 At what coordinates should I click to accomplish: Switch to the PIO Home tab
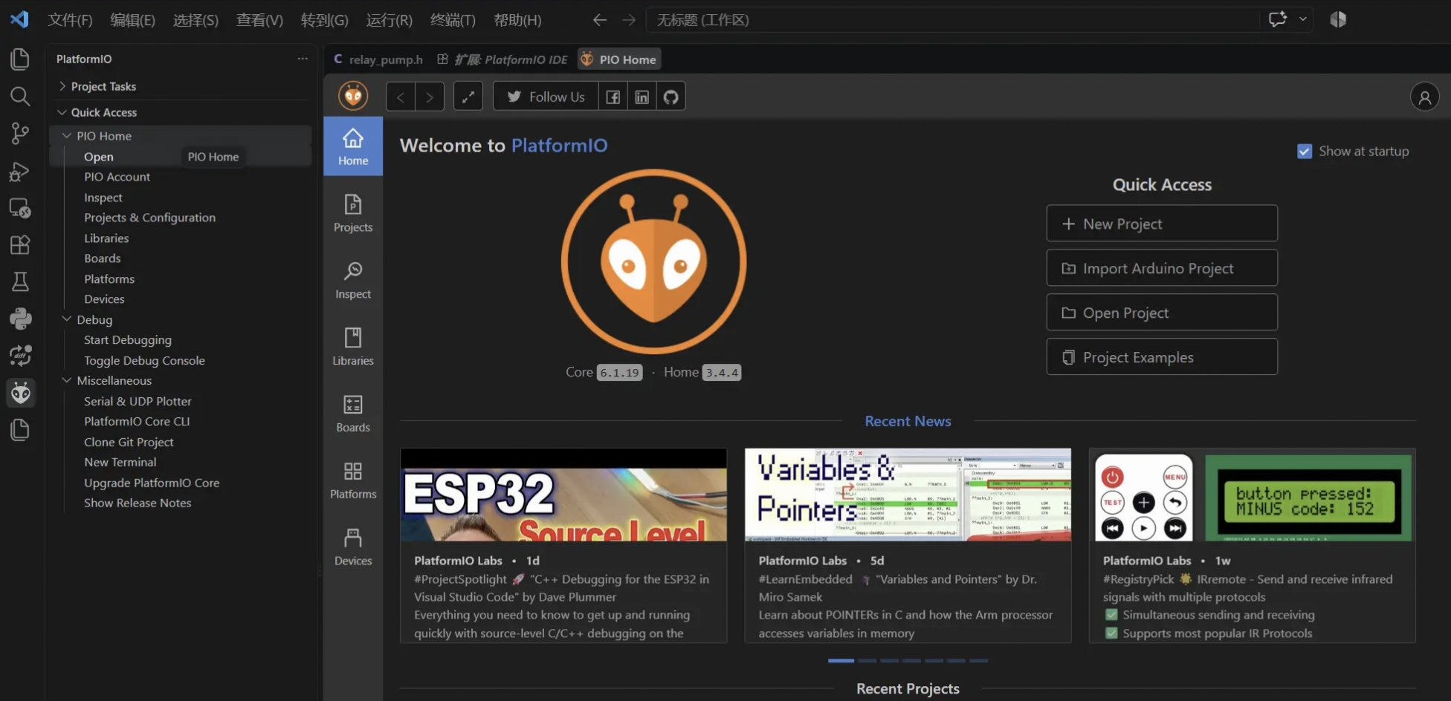point(618,59)
